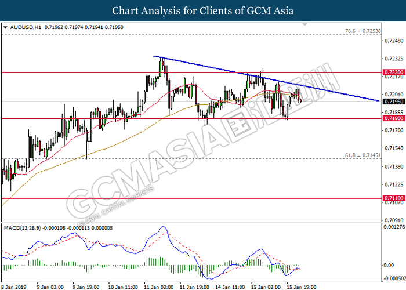The image size is (406, 290).
Task: Click the red 0.72200 price tag
Action: (x=391, y=73)
